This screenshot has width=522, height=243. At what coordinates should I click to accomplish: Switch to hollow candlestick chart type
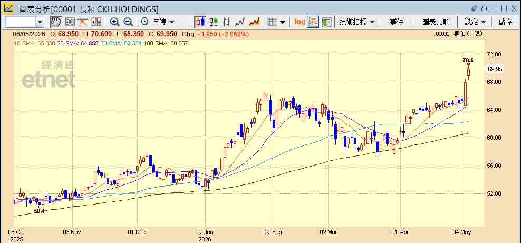coord(214,22)
